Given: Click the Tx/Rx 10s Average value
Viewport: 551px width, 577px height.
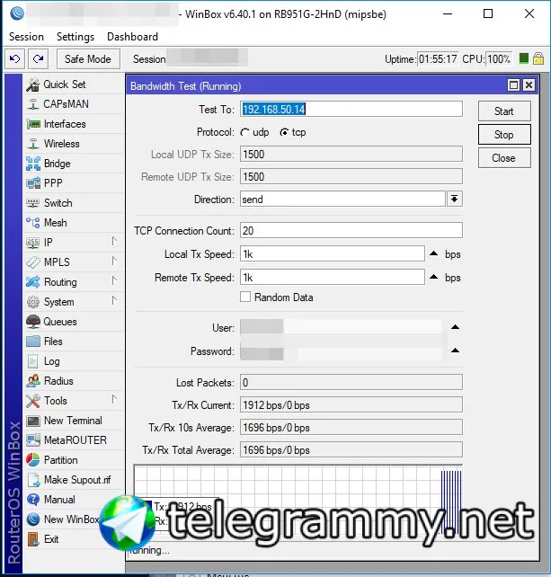Looking at the screenshot, I should tap(351, 428).
